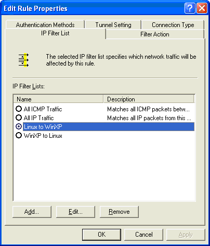
Task: Confirm with the OK button
Action: 101,235
